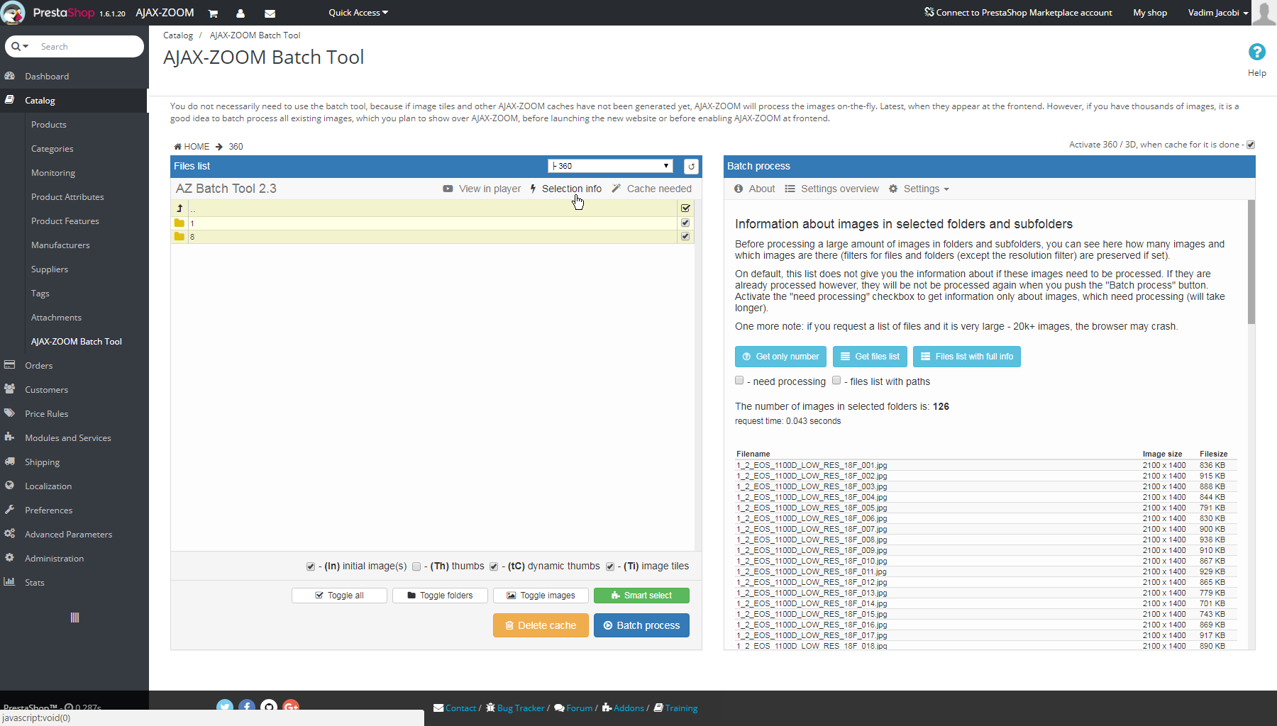Viewport: 1277px width, 726px height.
Task: Click the Help question mark icon
Action: coord(1256,52)
